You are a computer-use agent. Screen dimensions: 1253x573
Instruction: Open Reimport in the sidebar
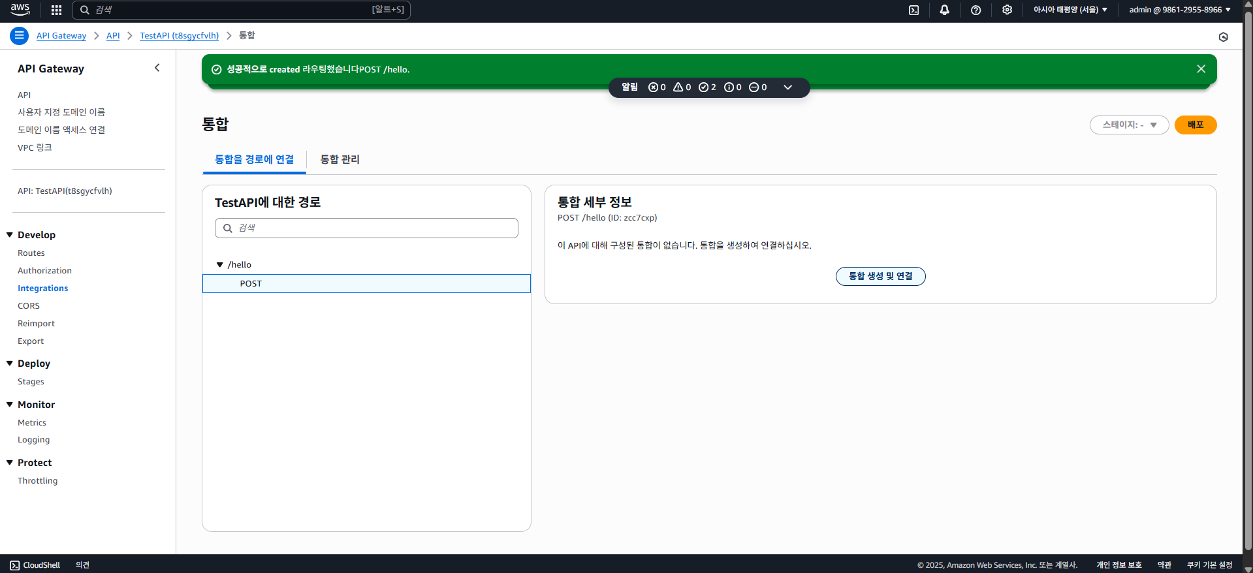(36, 324)
